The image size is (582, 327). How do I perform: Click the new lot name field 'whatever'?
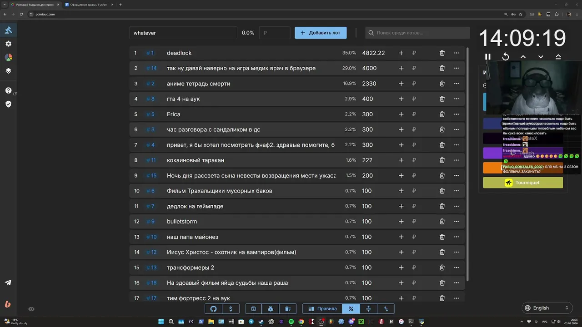pyautogui.click(x=183, y=33)
